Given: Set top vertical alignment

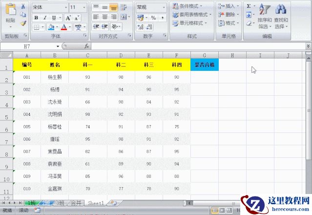Looking at the screenshot, I should 96,7.
